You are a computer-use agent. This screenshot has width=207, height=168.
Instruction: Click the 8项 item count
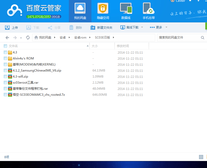tap(7, 157)
